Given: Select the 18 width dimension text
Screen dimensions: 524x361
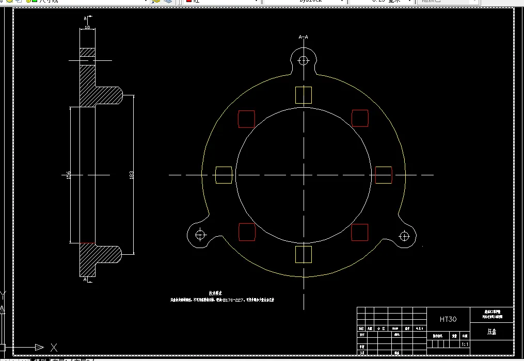Looking at the screenshot, I should pyautogui.click(x=87, y=27).
